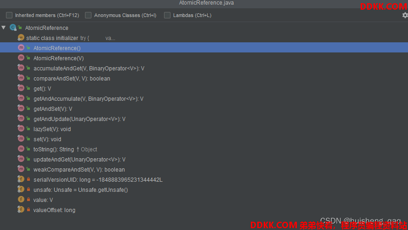Select serialVersionUID: long field
The image size is (408, 230).
point(204,179)
